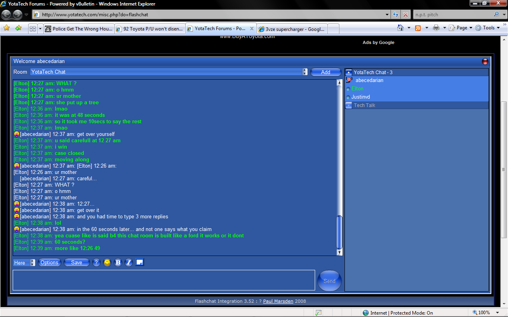The image size is (508, 317).
Task: Select user Elton in the user list
Action: pyautogui.click(x=357, y=89)
